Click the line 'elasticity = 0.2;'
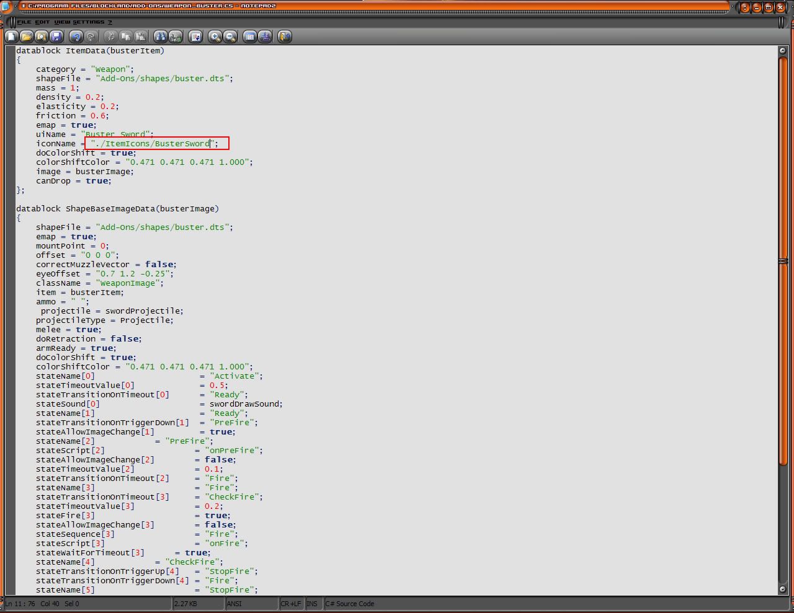The image size is (794, 613). pyautogui.click(x=78, y=107)
